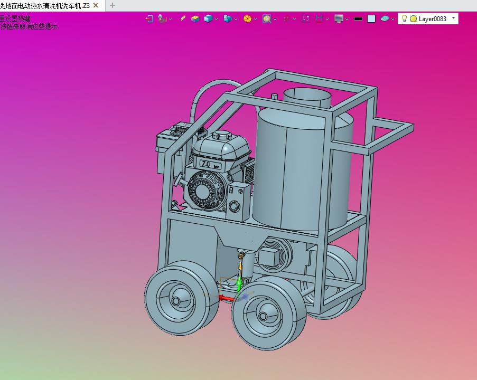The width and height of the screenshot is (477, 380).
Task: Open the Layer0083 layer selection dropdown
Action: point(453,18)
